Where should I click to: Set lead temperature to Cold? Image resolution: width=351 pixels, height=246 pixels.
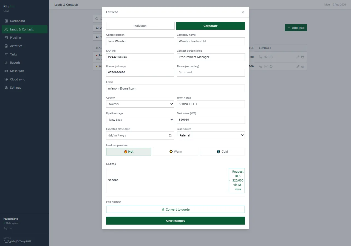point(222,152)
